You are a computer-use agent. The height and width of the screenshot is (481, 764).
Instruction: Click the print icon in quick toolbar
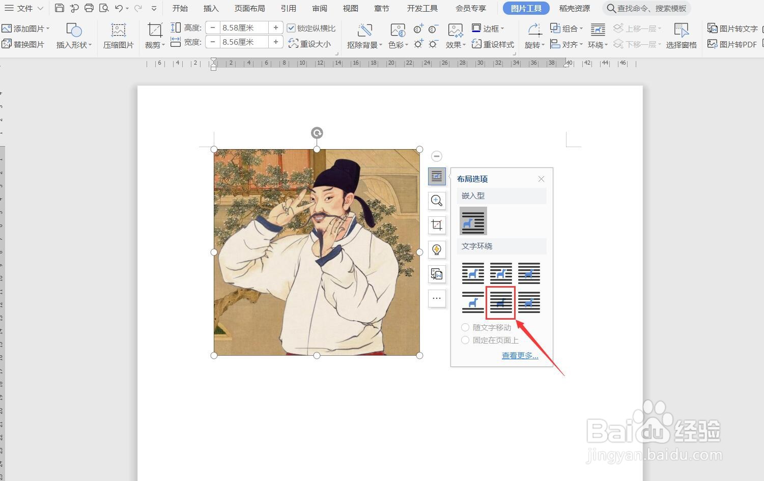pyautogui.click(x=89, y=8)
